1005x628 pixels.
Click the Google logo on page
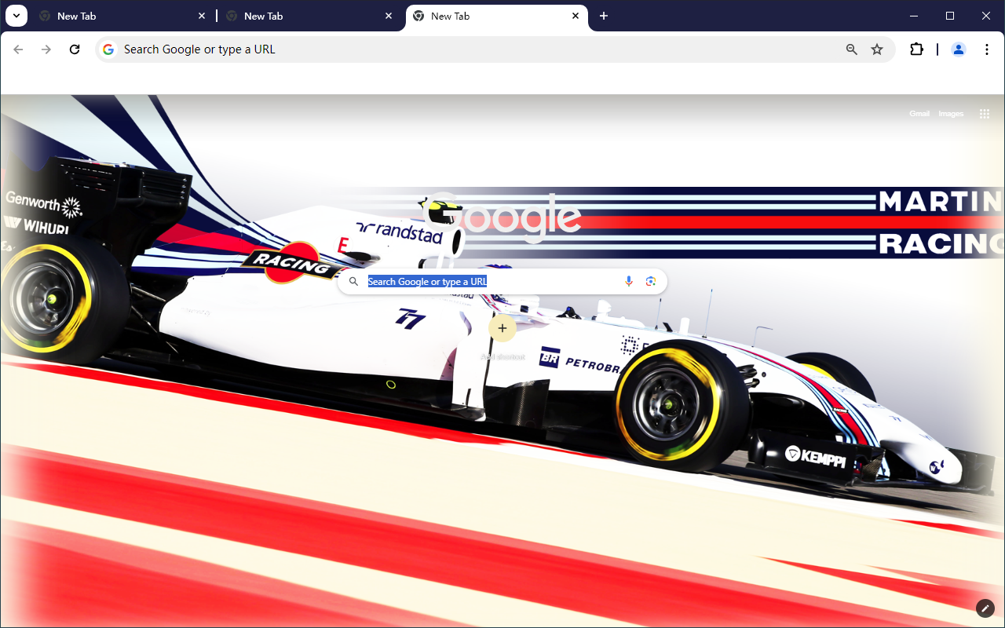pyautogui.click(x=502, y=217)
